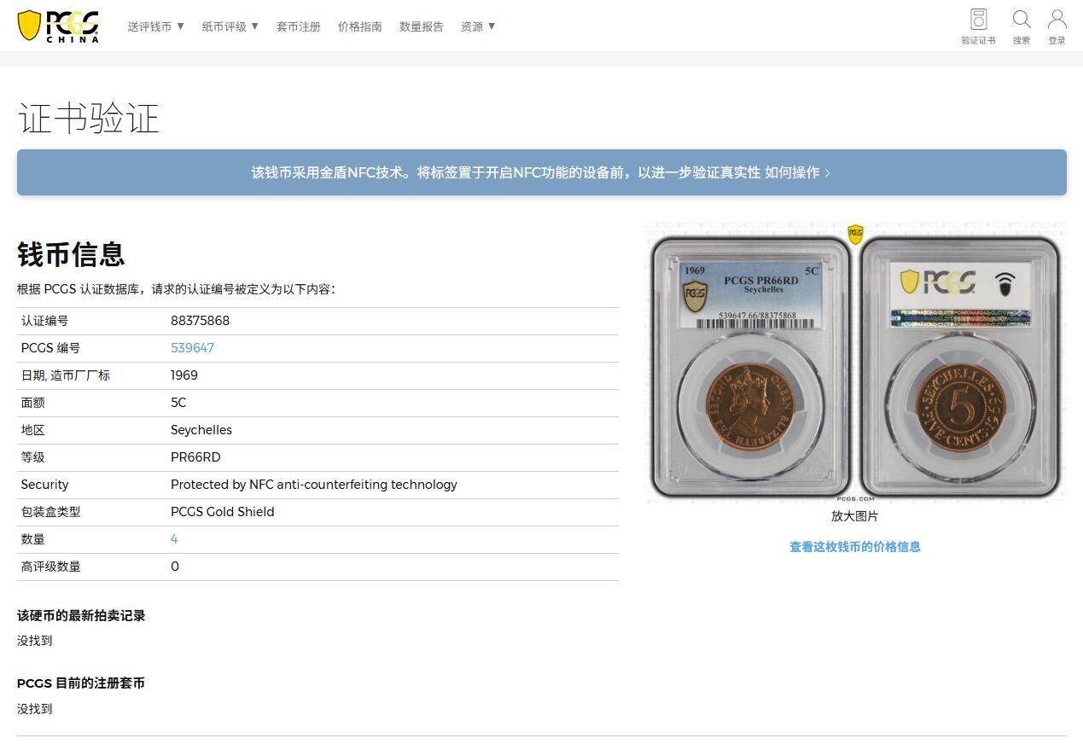The image size is (1083, 744).
Task: Open 查看这枚钱币的价格信息 price link
Action: (854, 547)
